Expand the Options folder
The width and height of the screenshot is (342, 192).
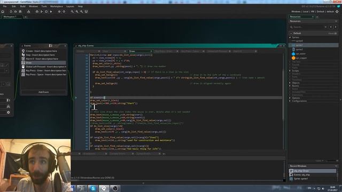pos(290,98)
